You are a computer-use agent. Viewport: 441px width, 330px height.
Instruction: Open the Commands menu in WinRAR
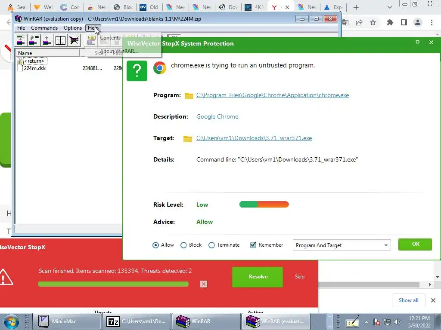pos(44,28)
